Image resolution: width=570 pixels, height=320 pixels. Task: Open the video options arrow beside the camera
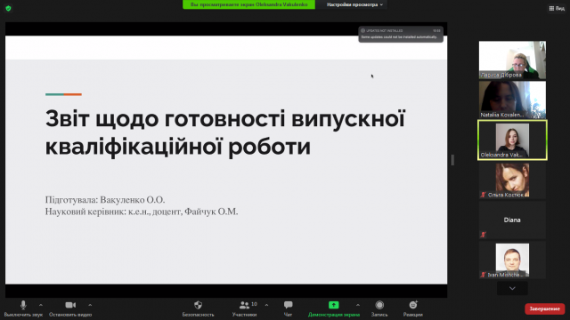pyautogui.click(x=90, y=305)
